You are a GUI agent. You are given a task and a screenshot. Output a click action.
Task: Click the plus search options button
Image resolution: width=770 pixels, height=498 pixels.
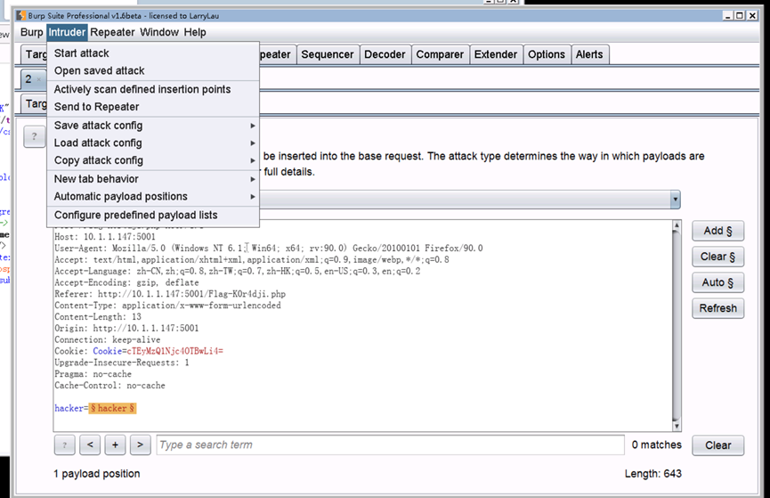(115, 445)
